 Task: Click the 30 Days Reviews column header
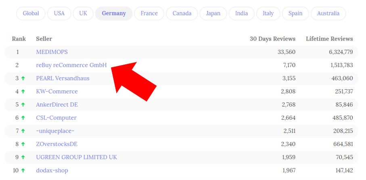[272, 39]
